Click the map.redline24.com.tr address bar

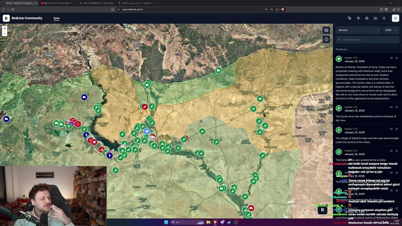(x=132, y=9)
